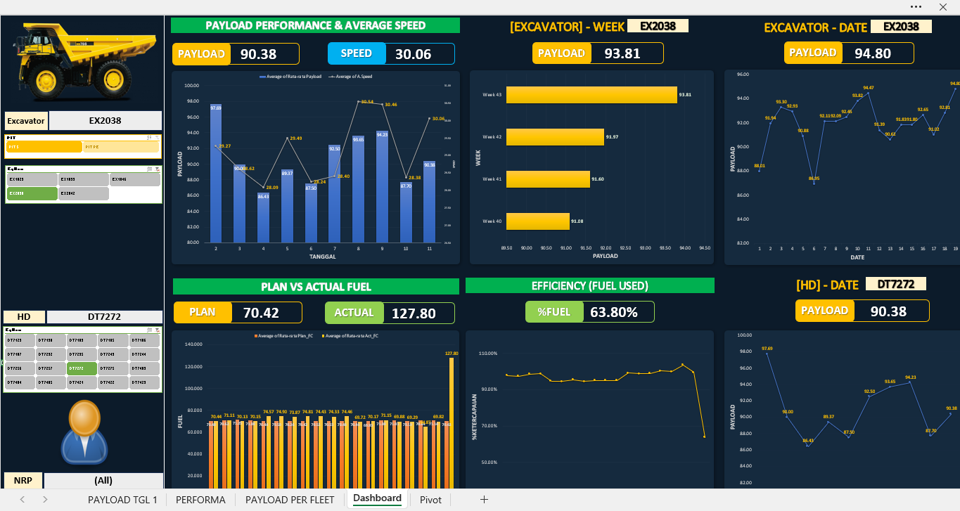Select the Week 43 bar in the chart
Viewport: 960px width, 511px height.
coord(591,94)
